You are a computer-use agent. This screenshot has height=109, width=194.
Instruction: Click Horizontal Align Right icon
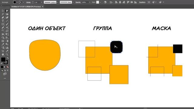coord(124,2)
